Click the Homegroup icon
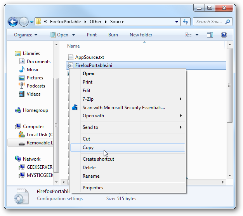The height and width of the screenshot is (216, 243). (18, 110)
